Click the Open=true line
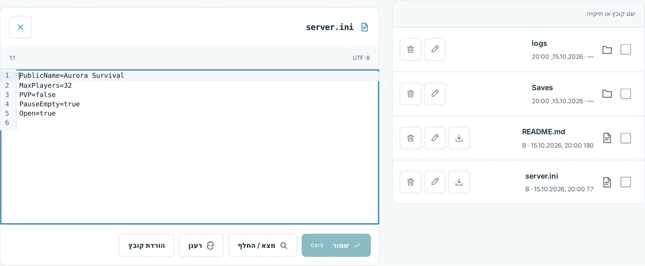Screen dimensions: 645x266 click(37, 113)
